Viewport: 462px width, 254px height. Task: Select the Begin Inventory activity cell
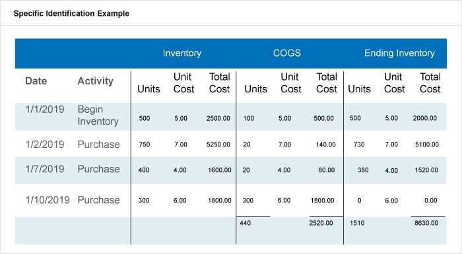(98, 115)
